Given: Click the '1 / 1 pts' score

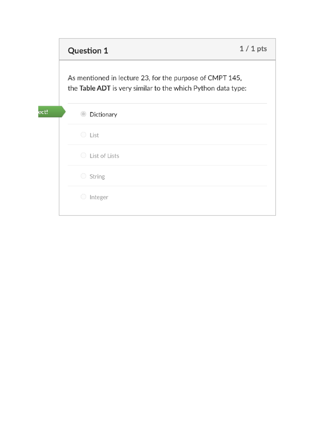Looking at the screenshot, I should point(253,49).
